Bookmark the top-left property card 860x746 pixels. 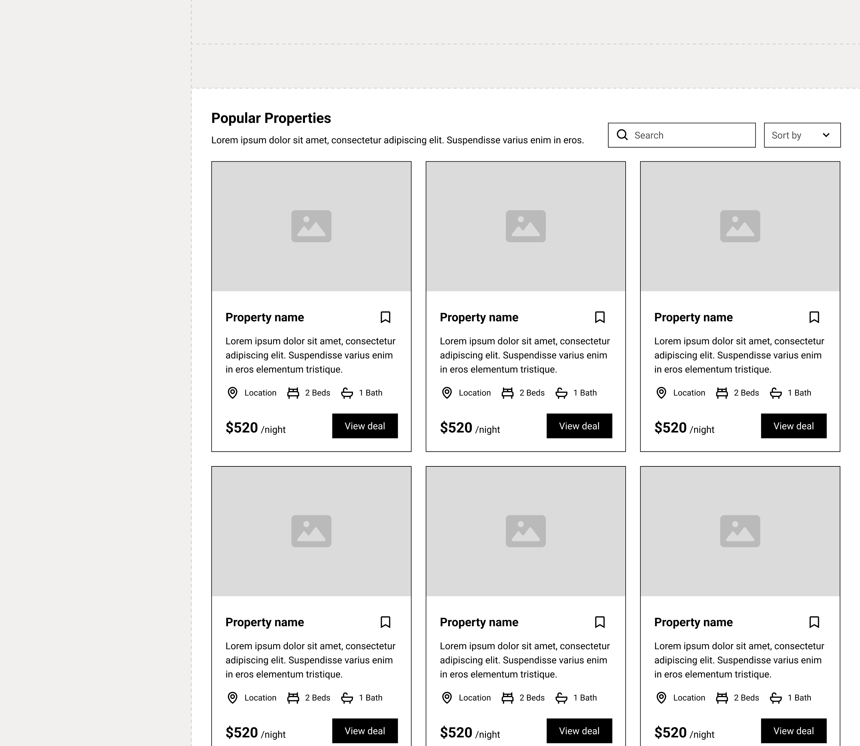(385, 317)
